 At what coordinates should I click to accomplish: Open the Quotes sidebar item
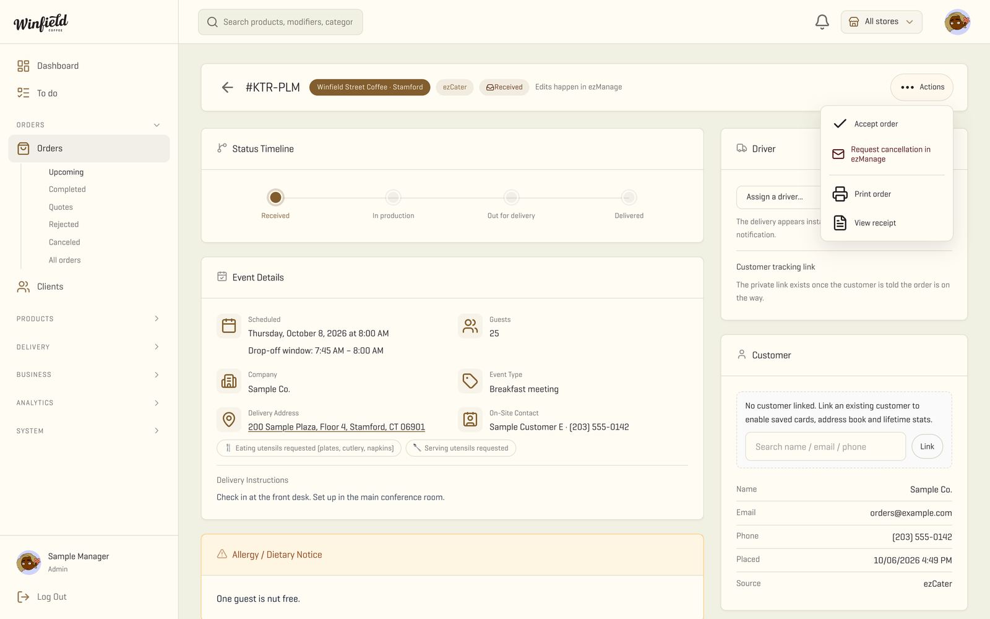[x=61, y=207]
